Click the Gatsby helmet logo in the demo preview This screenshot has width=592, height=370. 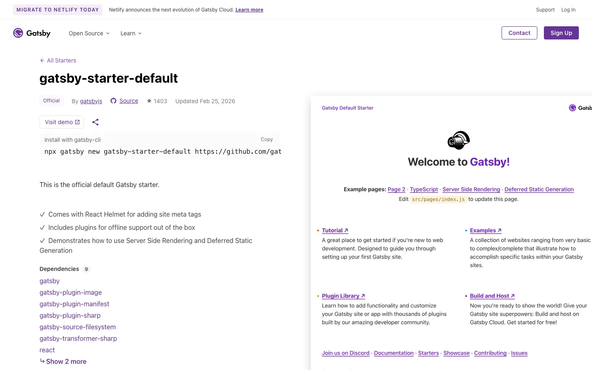tap(459, 140)
